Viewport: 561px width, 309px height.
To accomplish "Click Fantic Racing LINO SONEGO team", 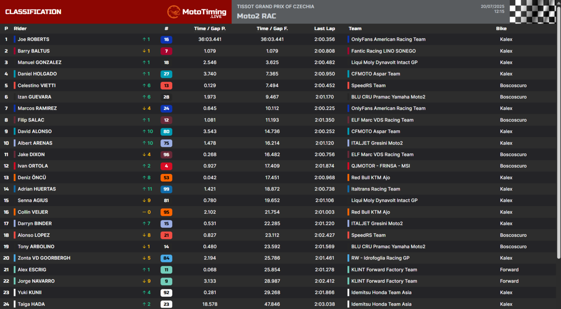I will tap(383, 51).
